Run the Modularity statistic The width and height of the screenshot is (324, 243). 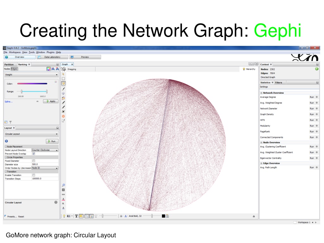[x=312, y=126]
